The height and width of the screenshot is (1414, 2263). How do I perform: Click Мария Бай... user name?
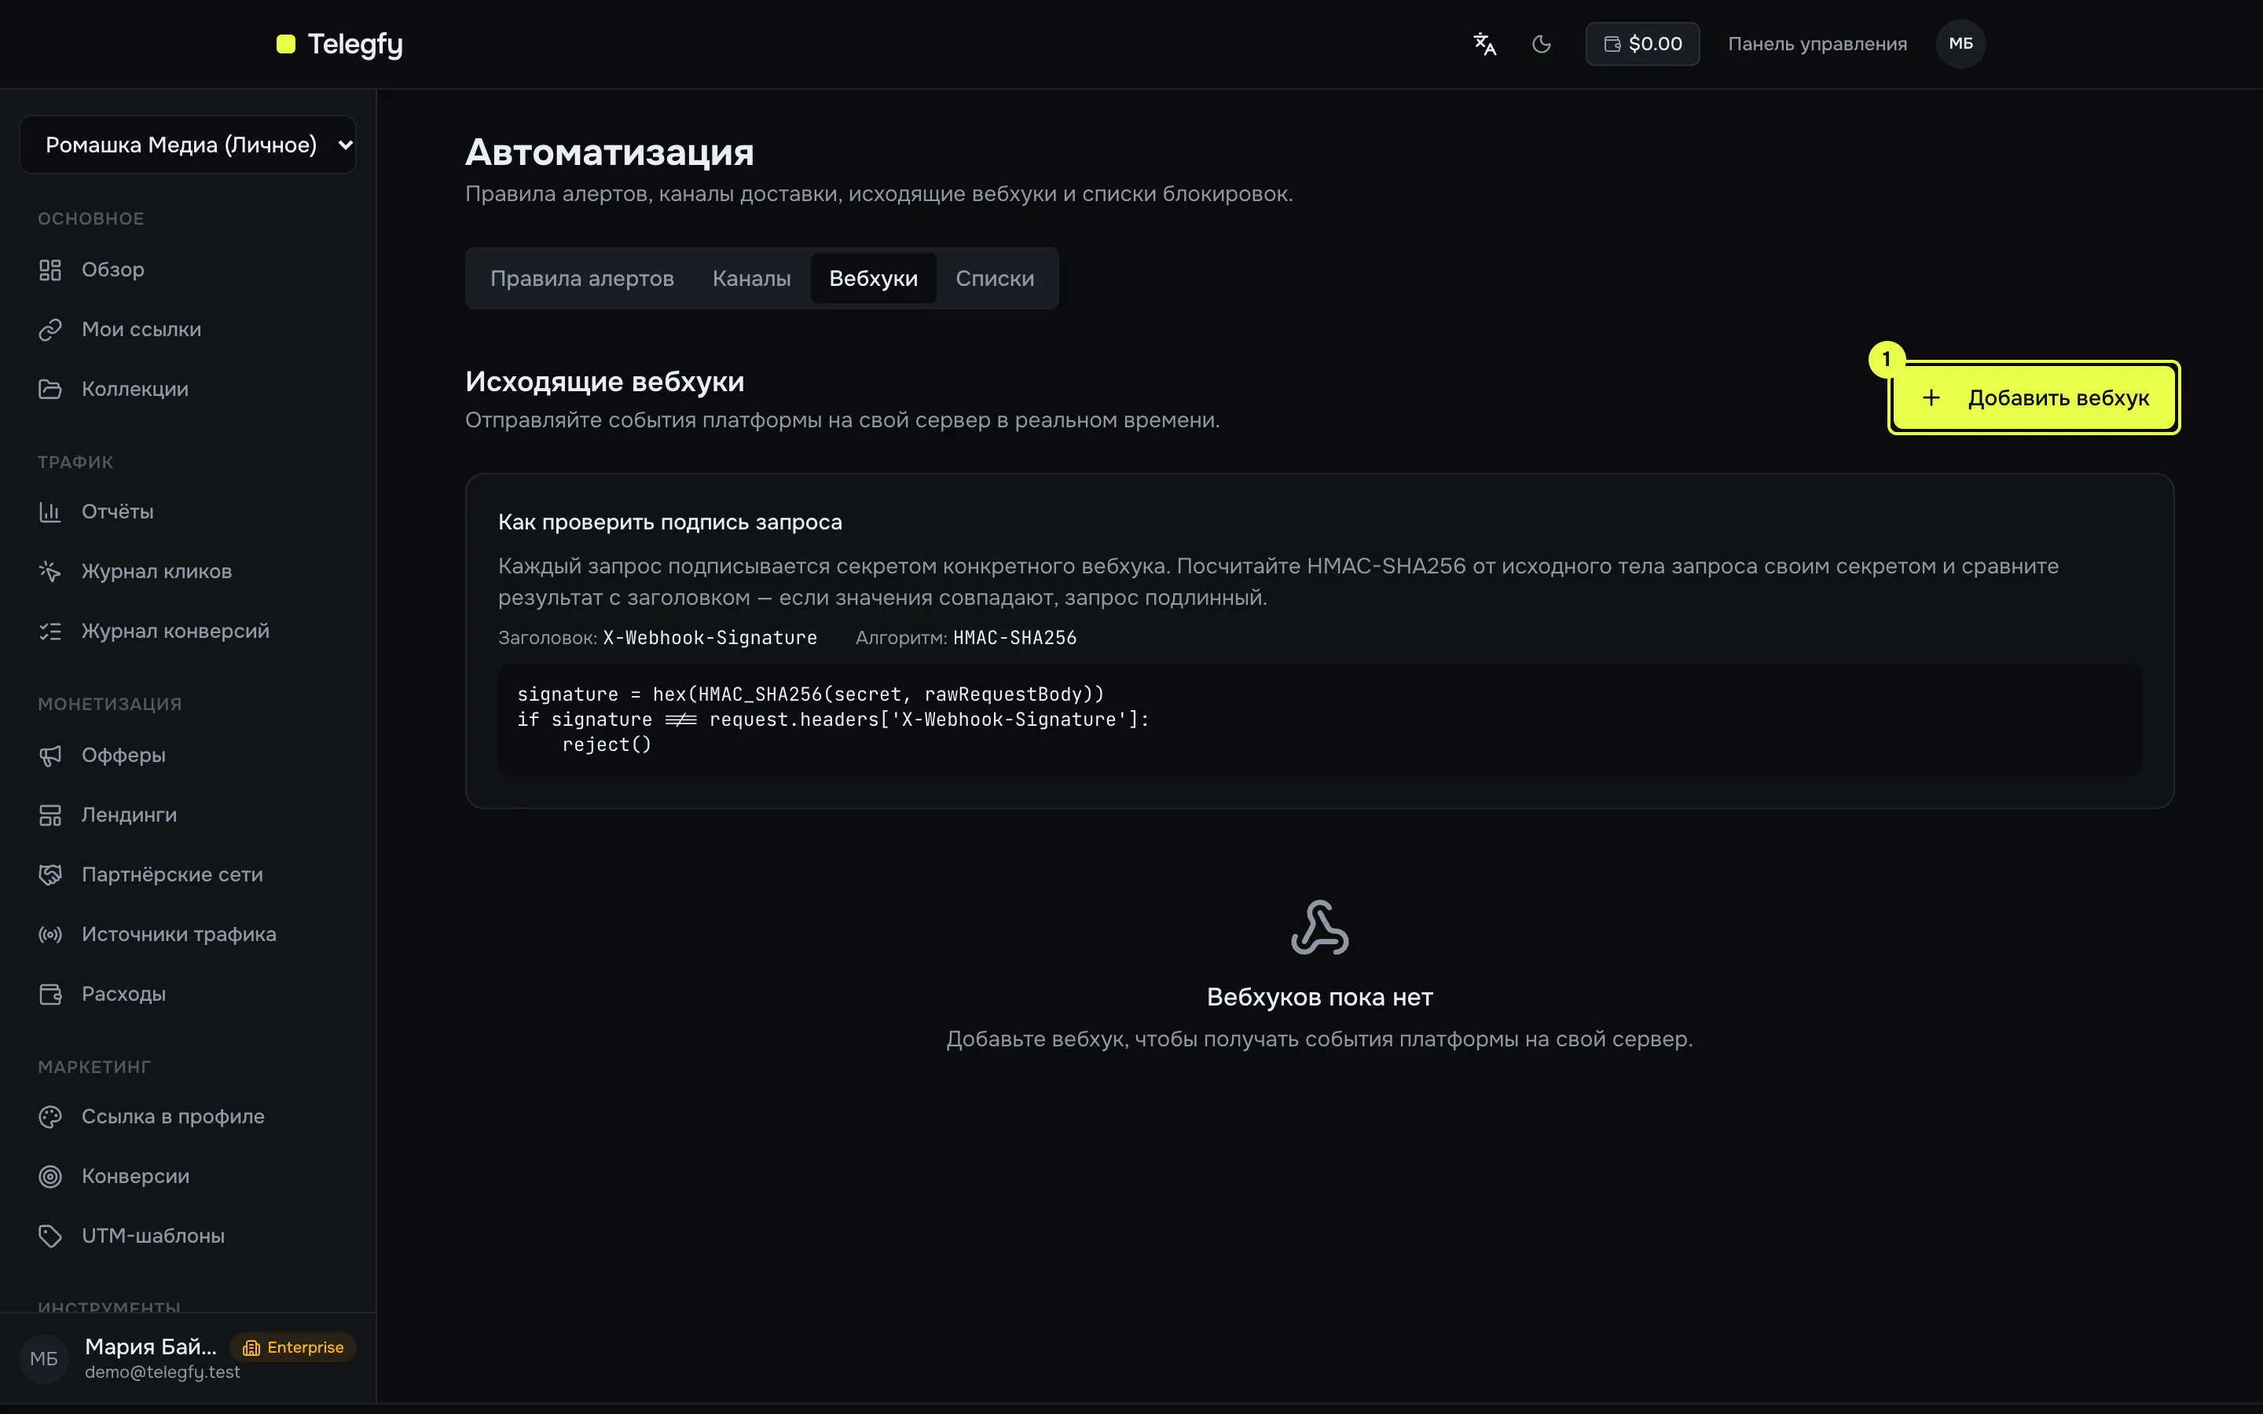(151, 1346)
